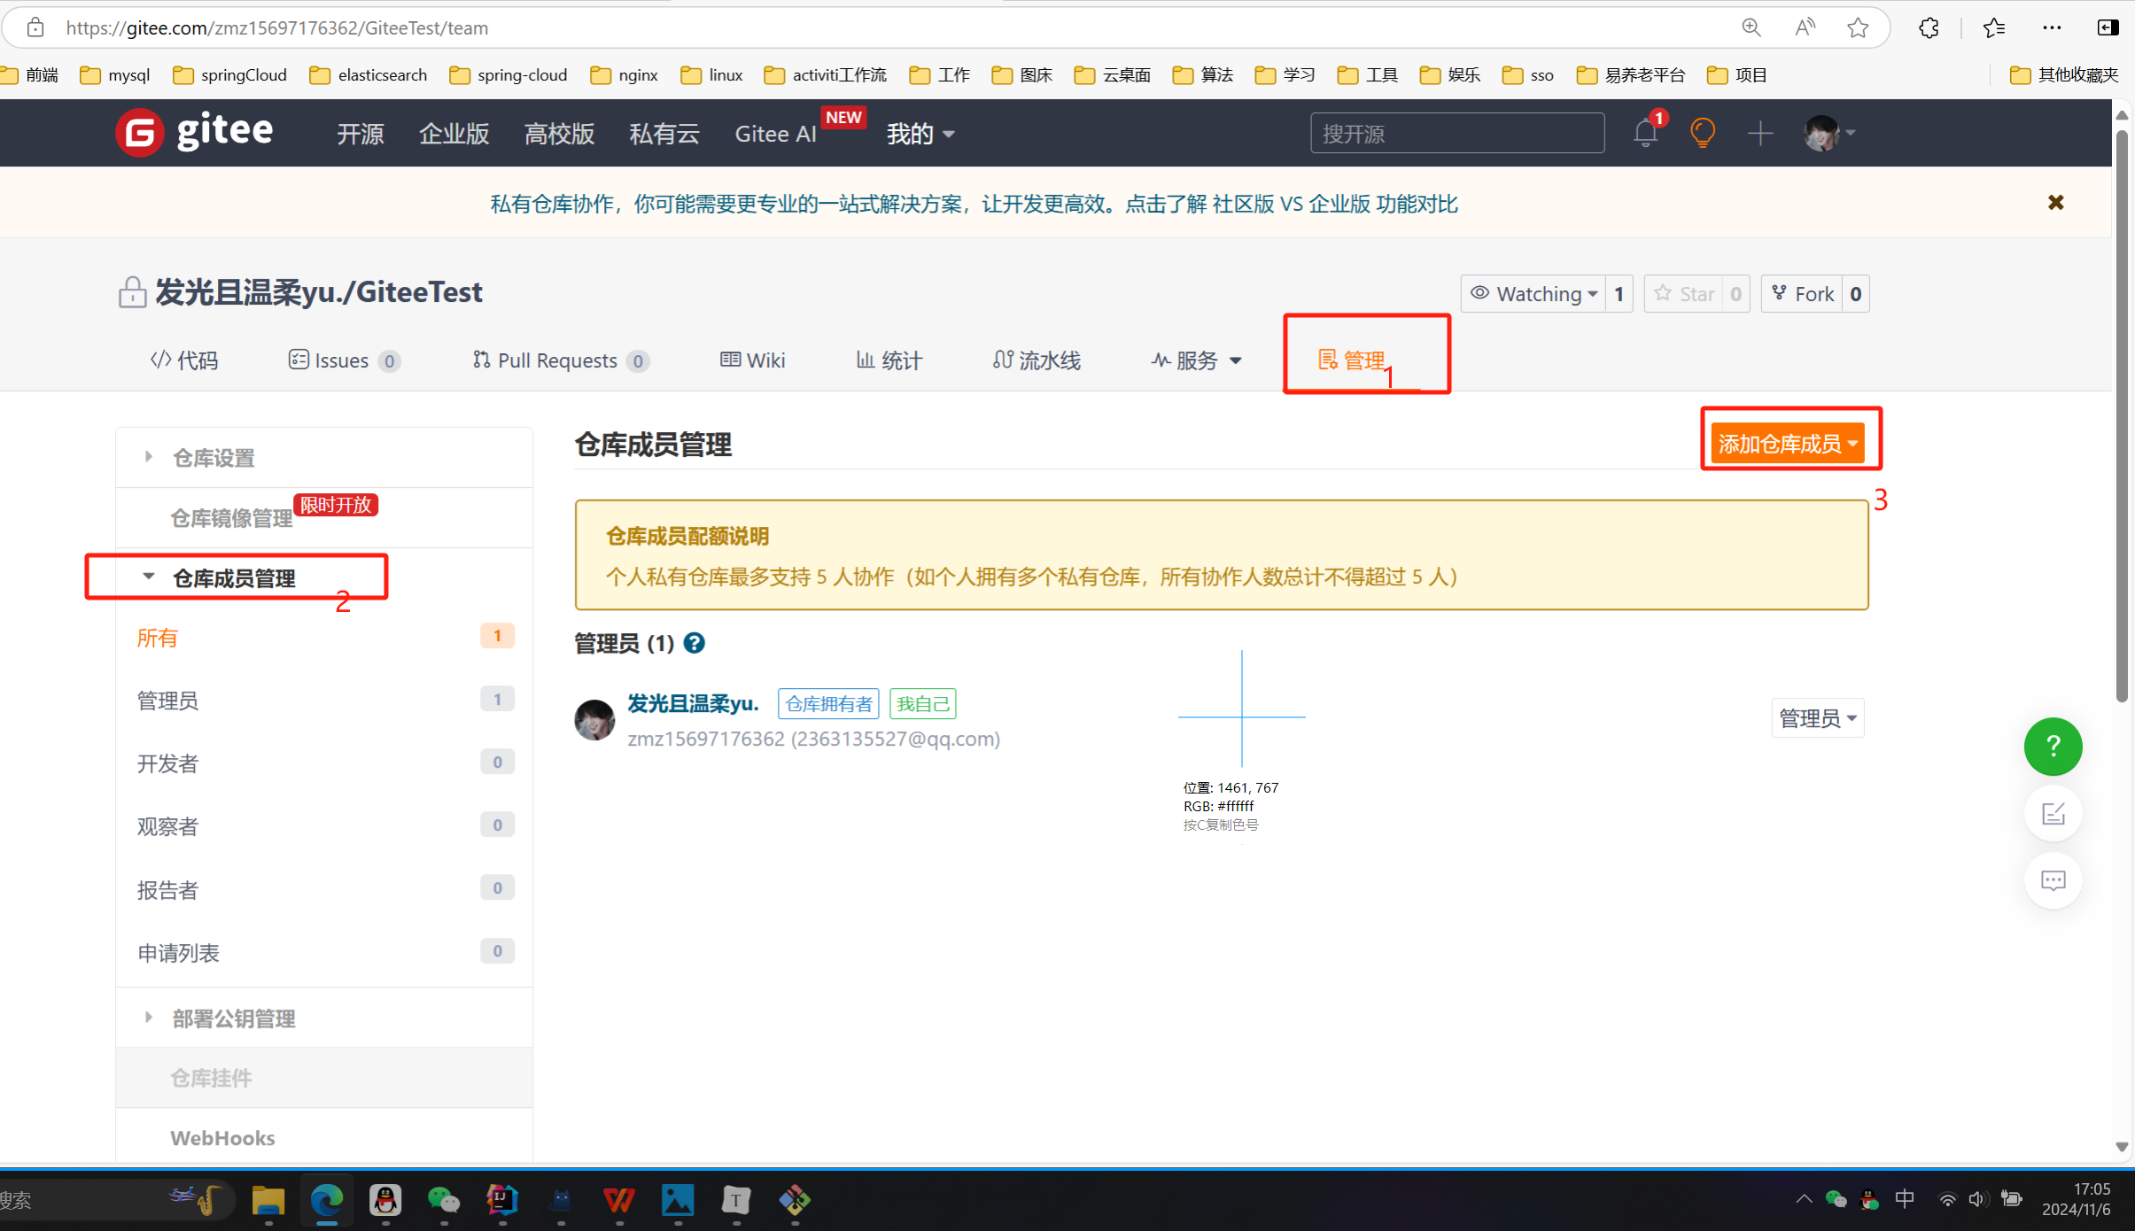Open WebHooks in sidebar

click(222, 1138)
